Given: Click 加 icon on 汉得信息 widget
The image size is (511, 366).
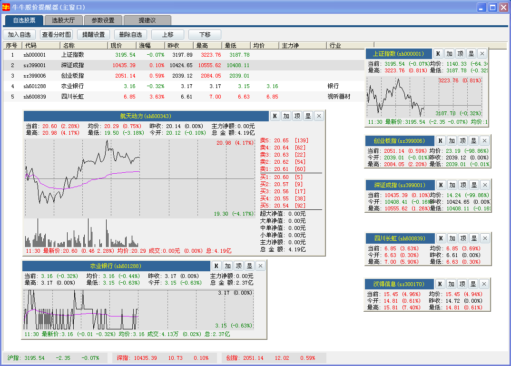Looking at the screenshot, I should [x=452, y=284].
